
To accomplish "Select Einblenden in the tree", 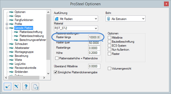I will click(21, 72).
